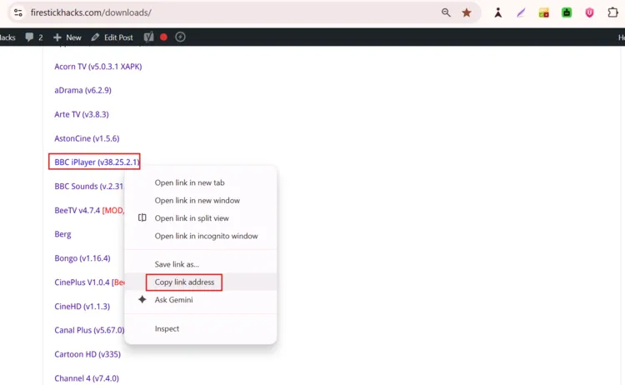Open the pink shield extension icon

(589, 12)
